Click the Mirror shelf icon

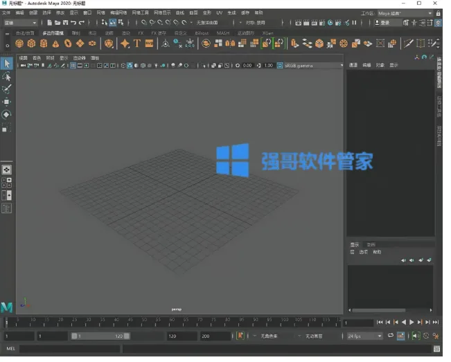230,44
